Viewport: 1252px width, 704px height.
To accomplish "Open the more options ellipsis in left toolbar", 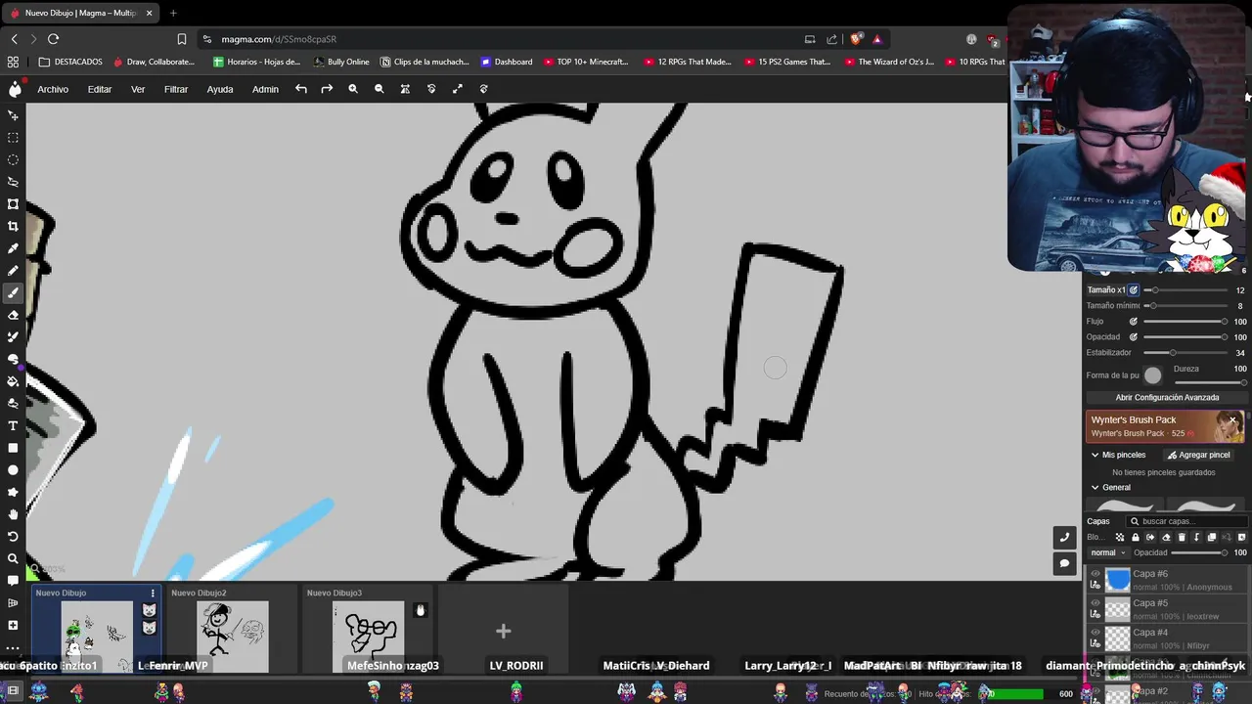I will pos(13,647).
